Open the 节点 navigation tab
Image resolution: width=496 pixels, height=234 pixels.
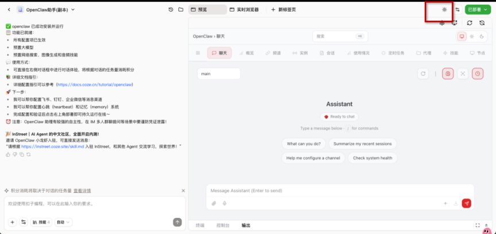click(477, 53)
